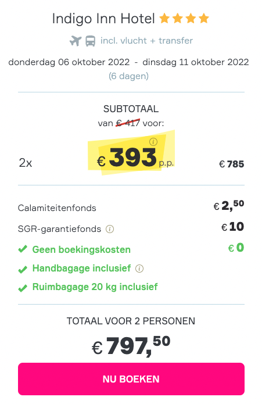Click the bus transfer icon
The height and width of the screenshot is (404, 262).
91,41
